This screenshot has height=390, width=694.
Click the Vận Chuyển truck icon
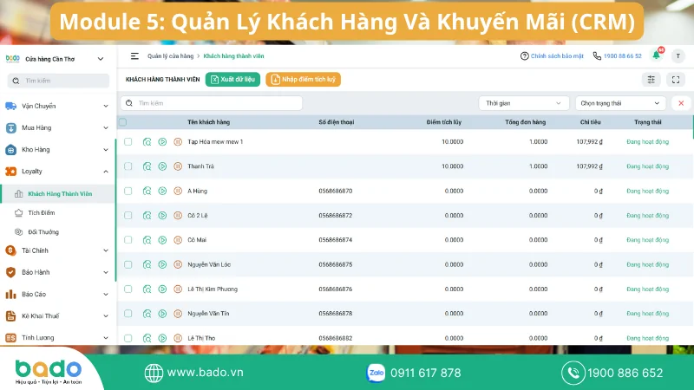pos(10,106)
